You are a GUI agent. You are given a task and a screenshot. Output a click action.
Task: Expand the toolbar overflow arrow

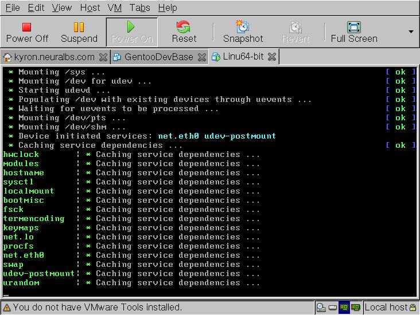tap(411, 32)
